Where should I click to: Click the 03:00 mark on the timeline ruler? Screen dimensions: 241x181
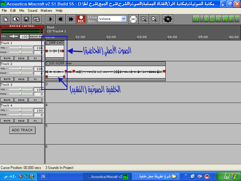point(142,37)
